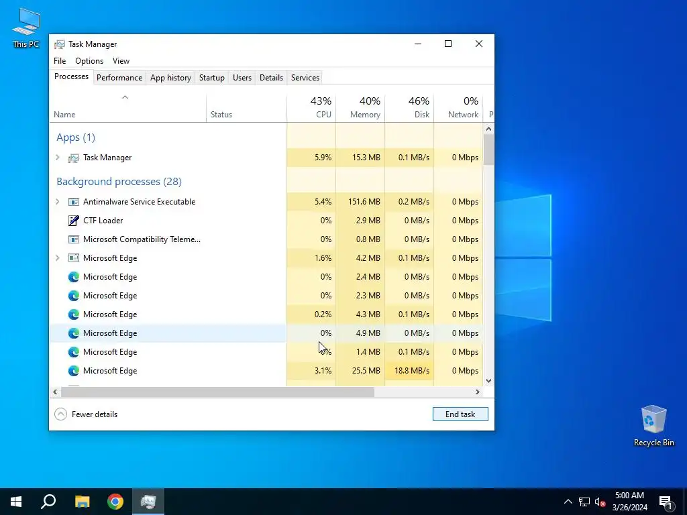Click the 18.8 MB/s disk value
This screenshot has width=687, height=515.
[412, 371]
